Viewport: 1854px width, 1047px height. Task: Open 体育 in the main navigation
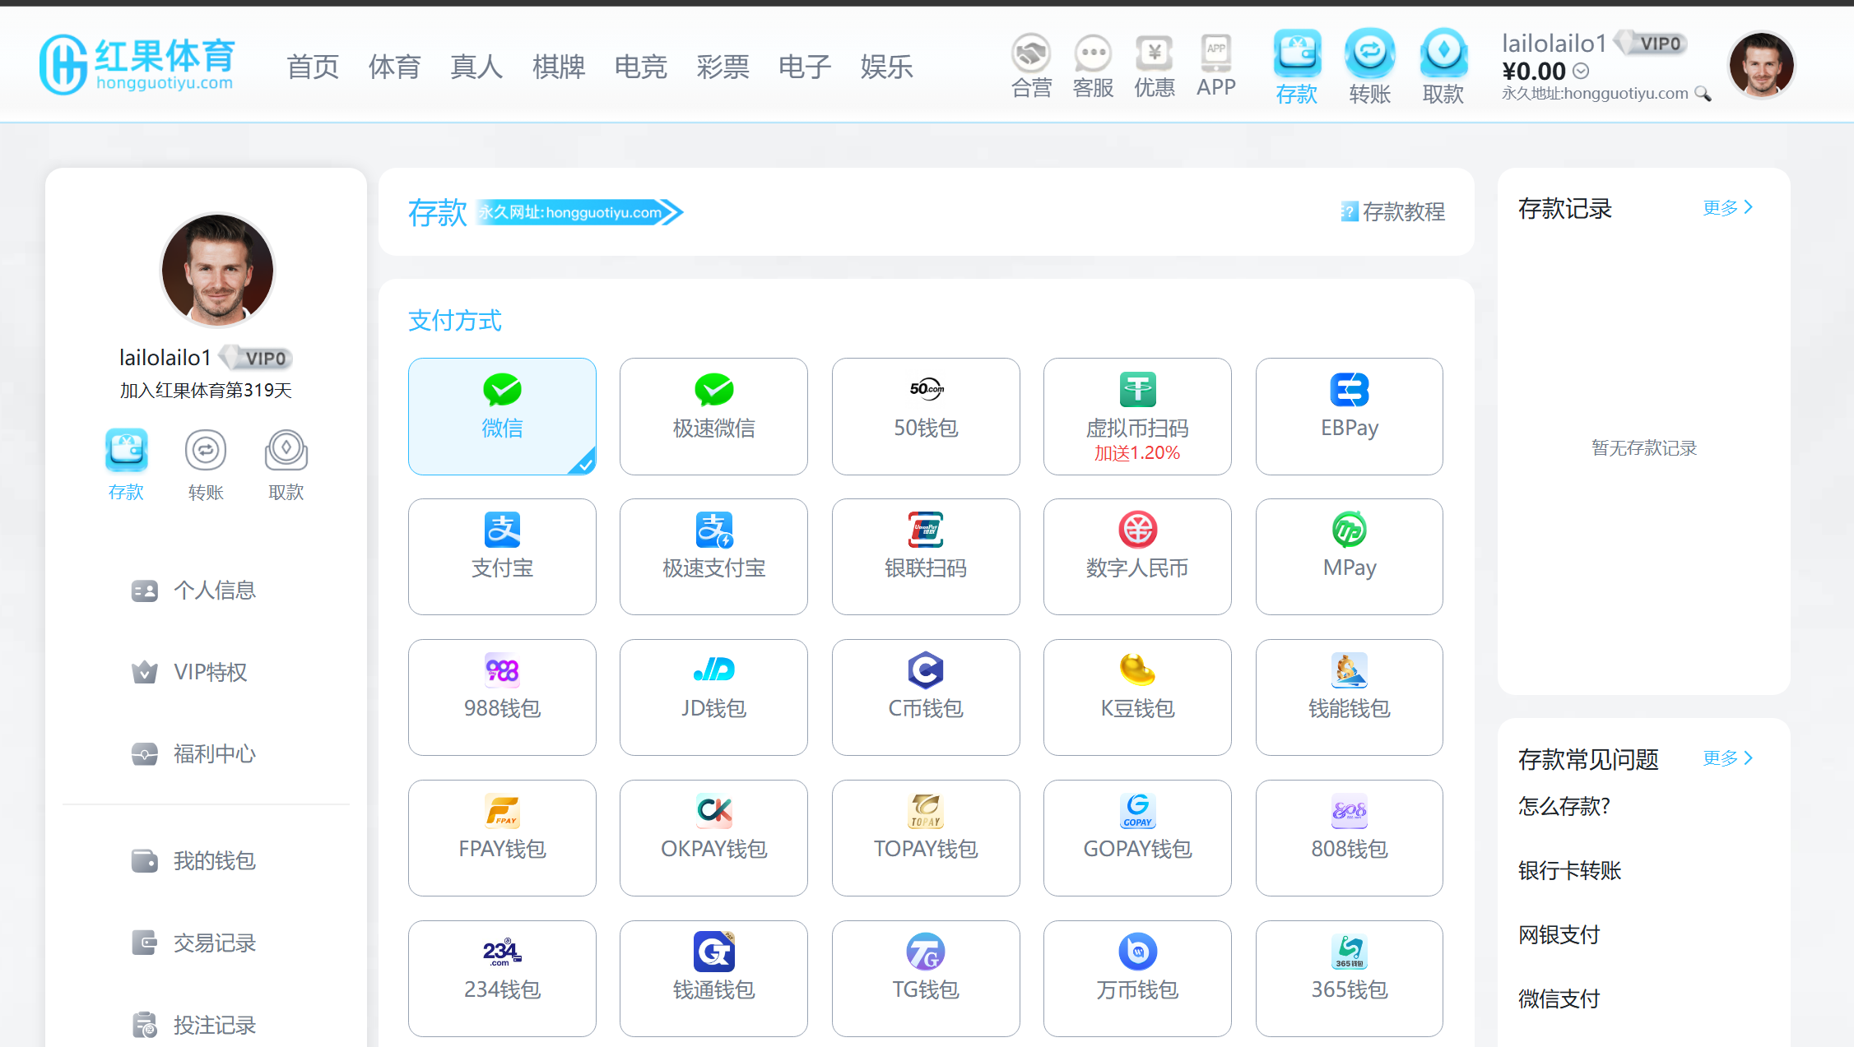(395, 67)
